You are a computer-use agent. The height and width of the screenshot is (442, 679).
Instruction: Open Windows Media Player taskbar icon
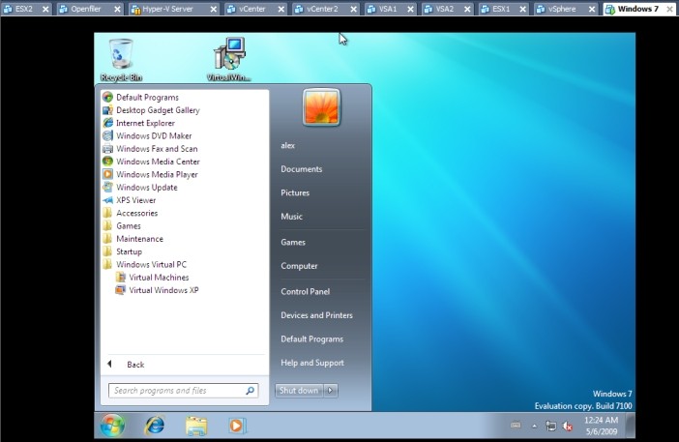[237, 425]
